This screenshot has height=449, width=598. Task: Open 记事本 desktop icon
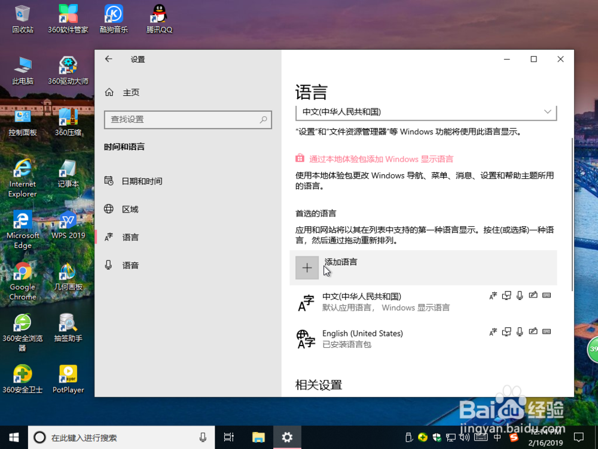pyautogui.click(x=68, y=174)
